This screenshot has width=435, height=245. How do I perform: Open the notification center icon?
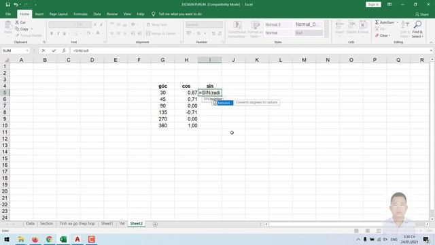click(426, 239)
